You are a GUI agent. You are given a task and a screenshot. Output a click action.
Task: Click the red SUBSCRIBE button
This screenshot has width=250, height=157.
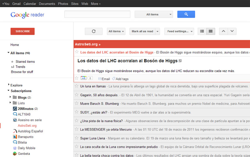(22, 31)
